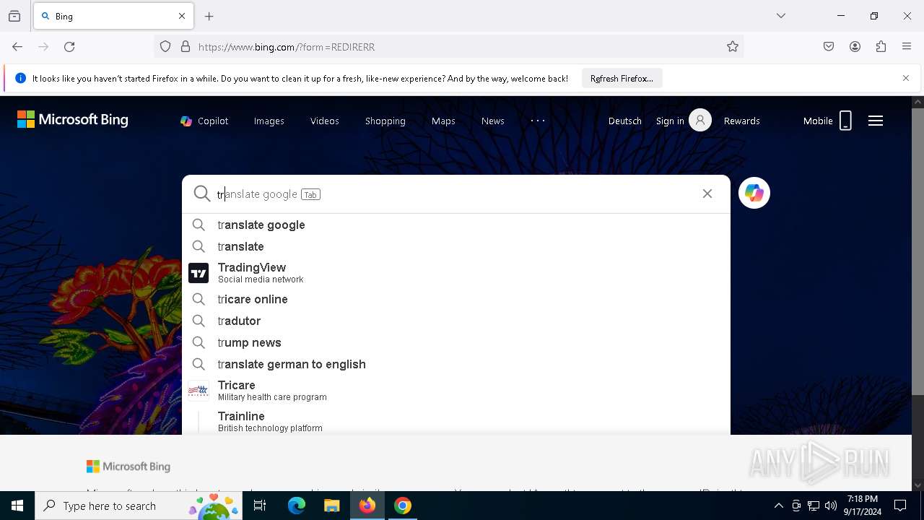Open Maps in Bing navigation
924x520 pixels.
(x=443, y=121)
